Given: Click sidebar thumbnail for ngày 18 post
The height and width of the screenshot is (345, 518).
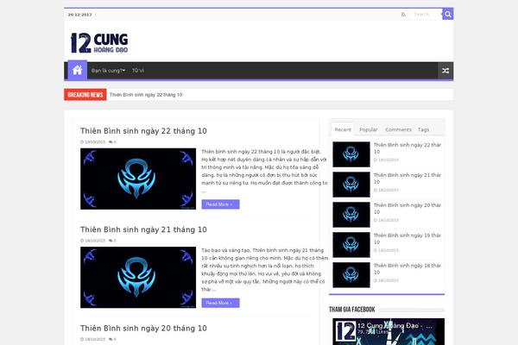Looking at the screenshot, I should (351, 275).
